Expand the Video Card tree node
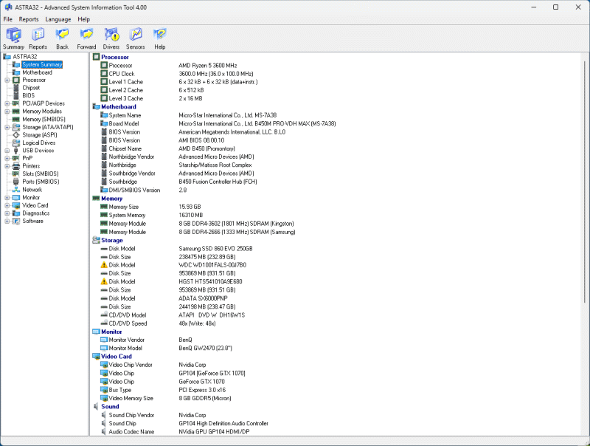Viewport: 590px width, 446px height. coord(7,205)
